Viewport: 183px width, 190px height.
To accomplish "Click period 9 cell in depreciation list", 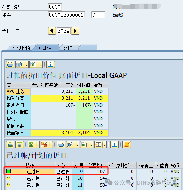I will tap(78, 172).
